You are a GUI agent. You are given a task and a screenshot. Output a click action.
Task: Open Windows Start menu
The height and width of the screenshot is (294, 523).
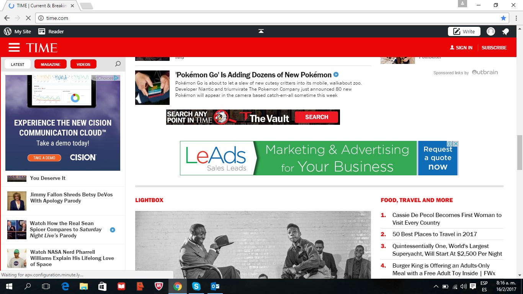click(9, 286)
